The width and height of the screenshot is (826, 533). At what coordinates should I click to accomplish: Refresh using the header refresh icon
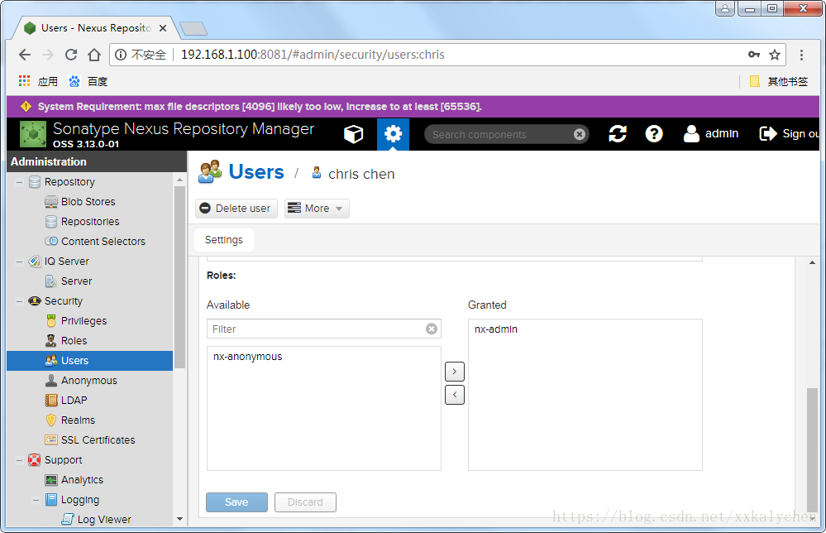[x=618, y=134]
